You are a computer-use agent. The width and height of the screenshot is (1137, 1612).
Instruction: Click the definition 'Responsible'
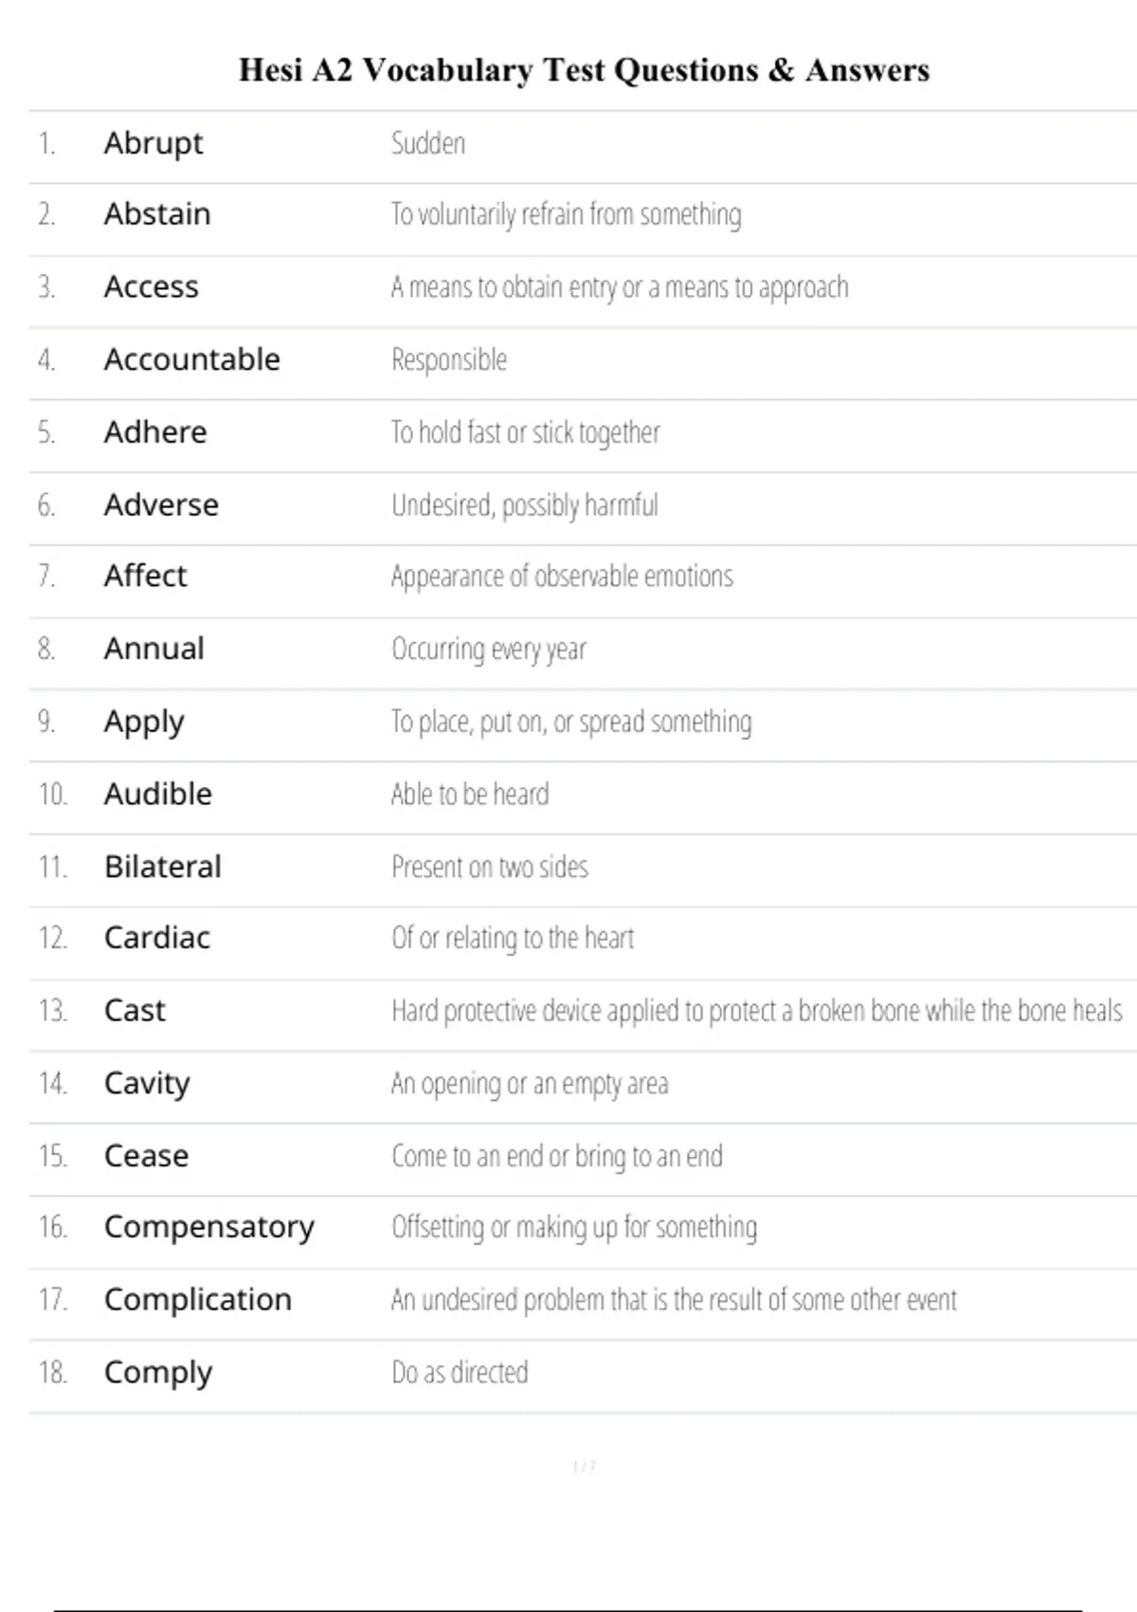coord(449,359)
